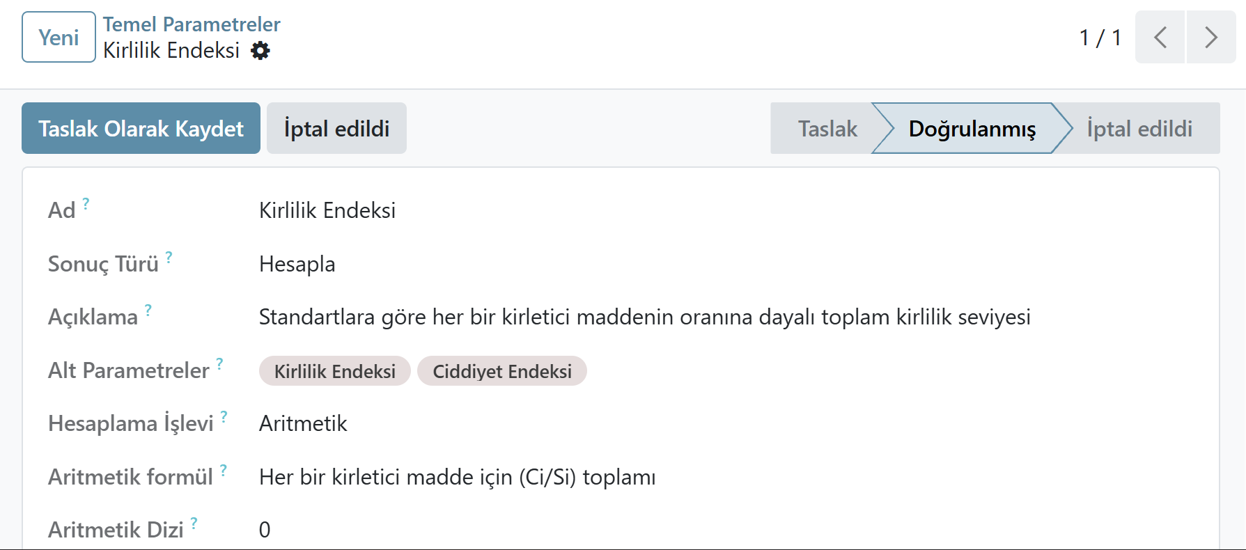Navigate to Temel Parametreler breadcrumb

[x=192, y=24]
